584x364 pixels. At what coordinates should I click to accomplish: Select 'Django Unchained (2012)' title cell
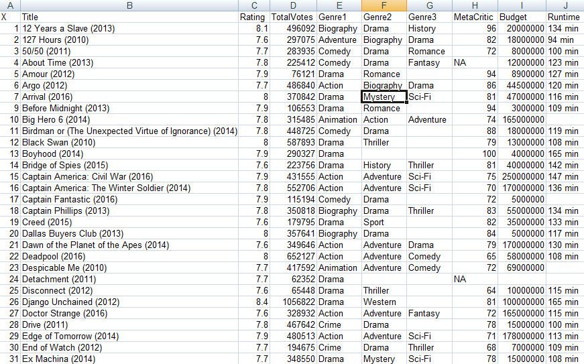point(129,302)
